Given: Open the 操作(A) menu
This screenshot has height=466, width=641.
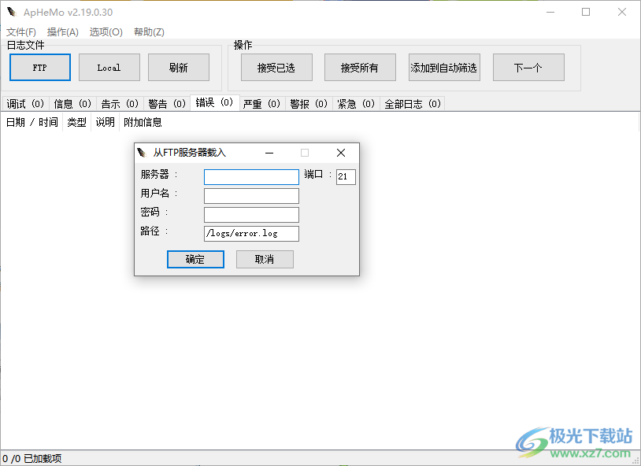Looking at the screenshot, I should pyautogui.click(x=62, y=32).
